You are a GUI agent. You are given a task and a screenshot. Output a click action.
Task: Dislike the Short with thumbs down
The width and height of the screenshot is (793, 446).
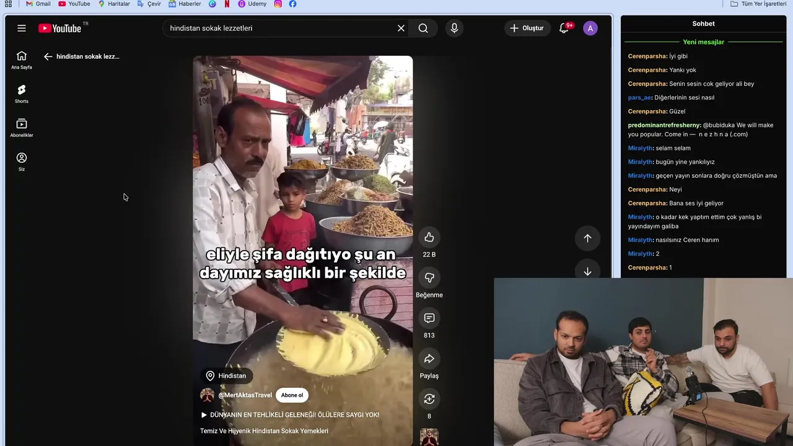click(x=429, y=278)
